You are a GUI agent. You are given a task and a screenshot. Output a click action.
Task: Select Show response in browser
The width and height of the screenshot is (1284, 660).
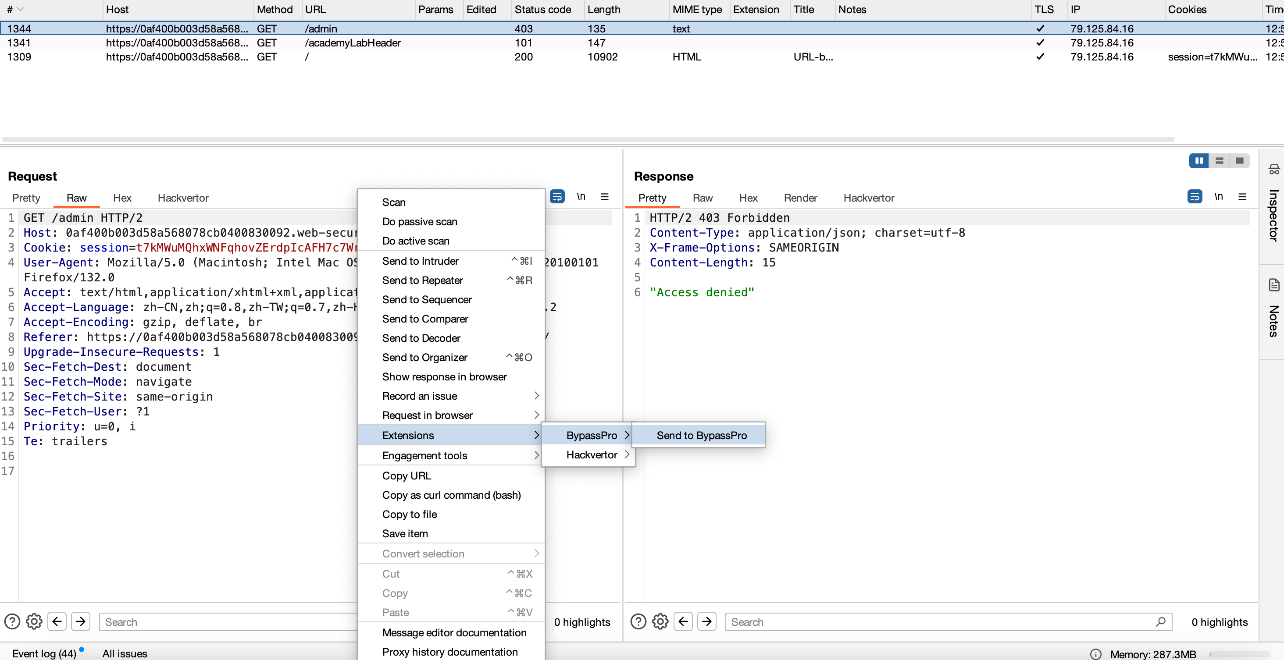(x=451, y=376)
